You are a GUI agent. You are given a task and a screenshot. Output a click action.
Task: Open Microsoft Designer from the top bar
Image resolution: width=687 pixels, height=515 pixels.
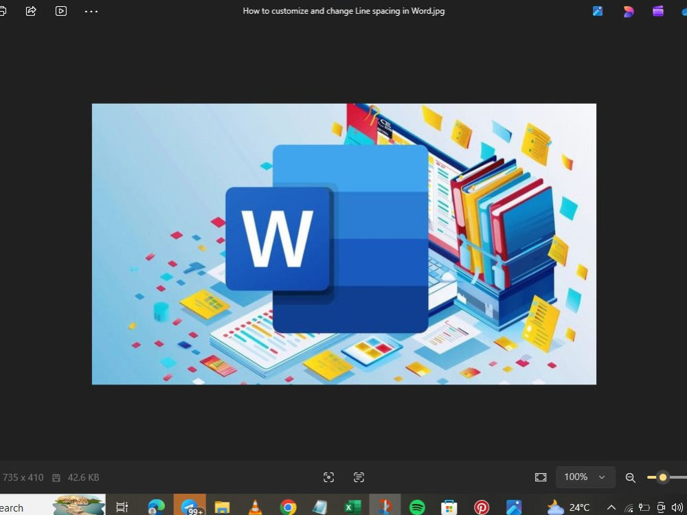(x=629, y=11)
